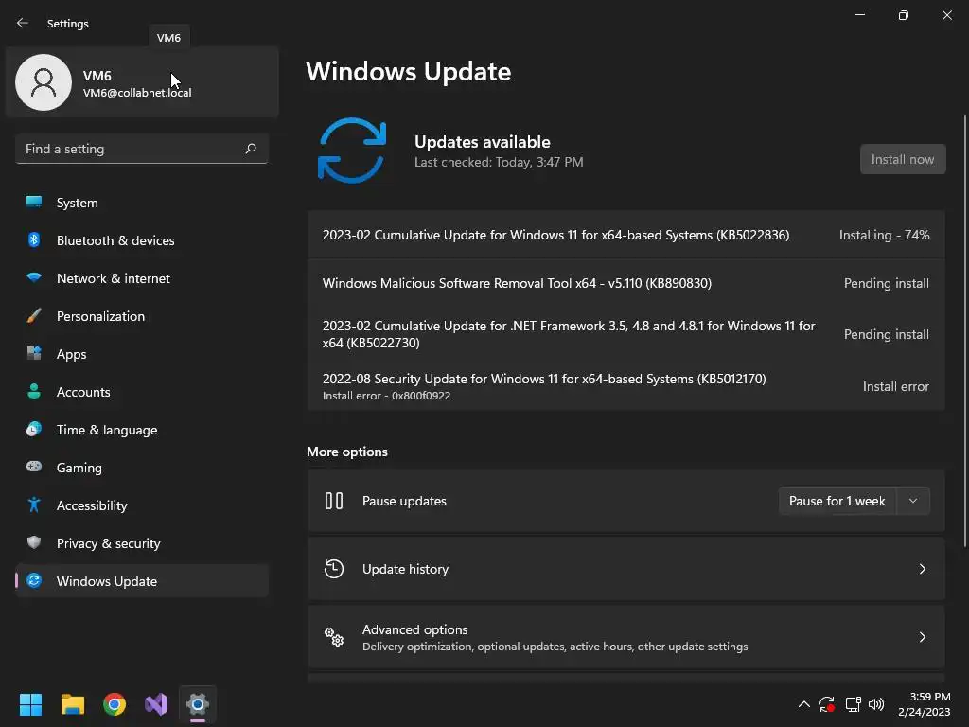The height and width of the screenshot is (727, 969).
Task: Click the search magnifier icon
Action: [x=251, y=149]
